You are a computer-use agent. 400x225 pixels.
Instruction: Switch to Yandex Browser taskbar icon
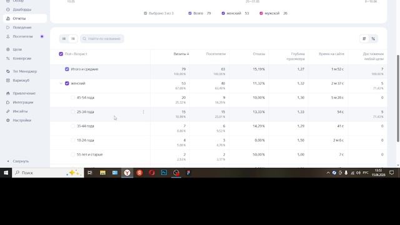tap(127, 172)
